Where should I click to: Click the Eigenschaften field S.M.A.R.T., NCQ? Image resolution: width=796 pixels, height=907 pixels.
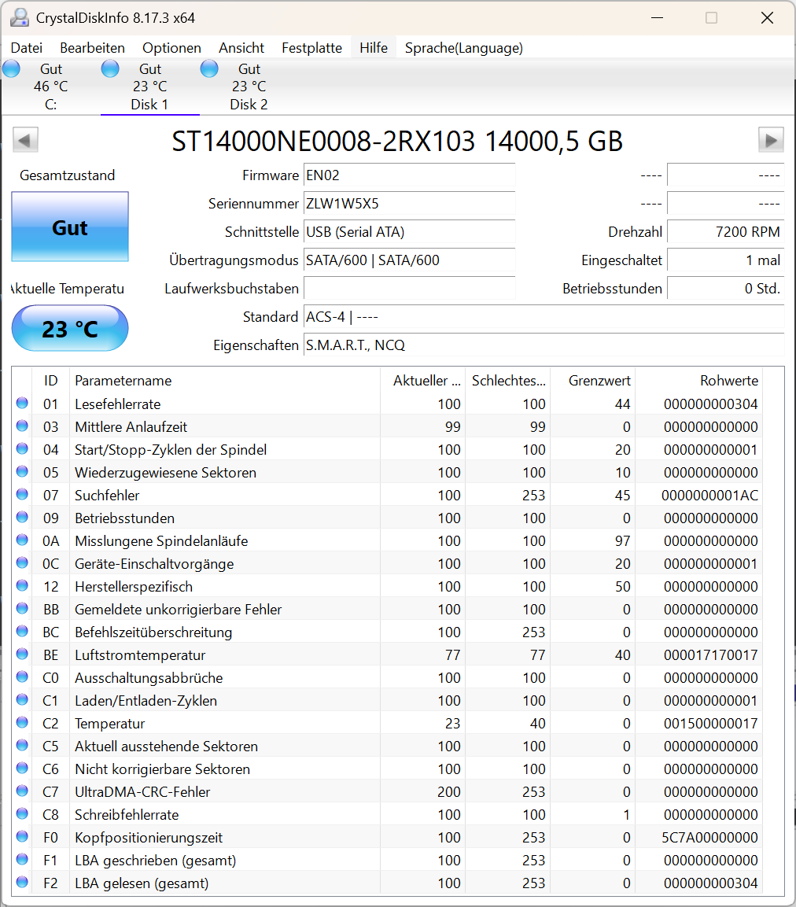[544, 345]
